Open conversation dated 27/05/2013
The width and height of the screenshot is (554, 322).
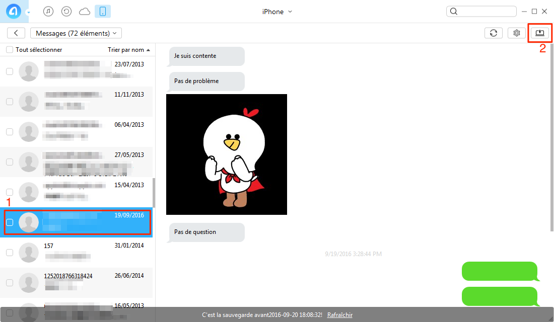tap(77, 162)
